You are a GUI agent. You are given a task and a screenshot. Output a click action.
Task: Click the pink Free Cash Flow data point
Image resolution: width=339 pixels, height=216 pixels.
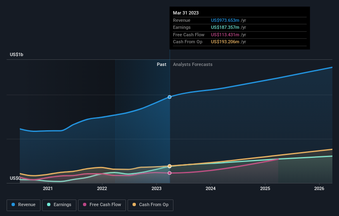(169, 173)
